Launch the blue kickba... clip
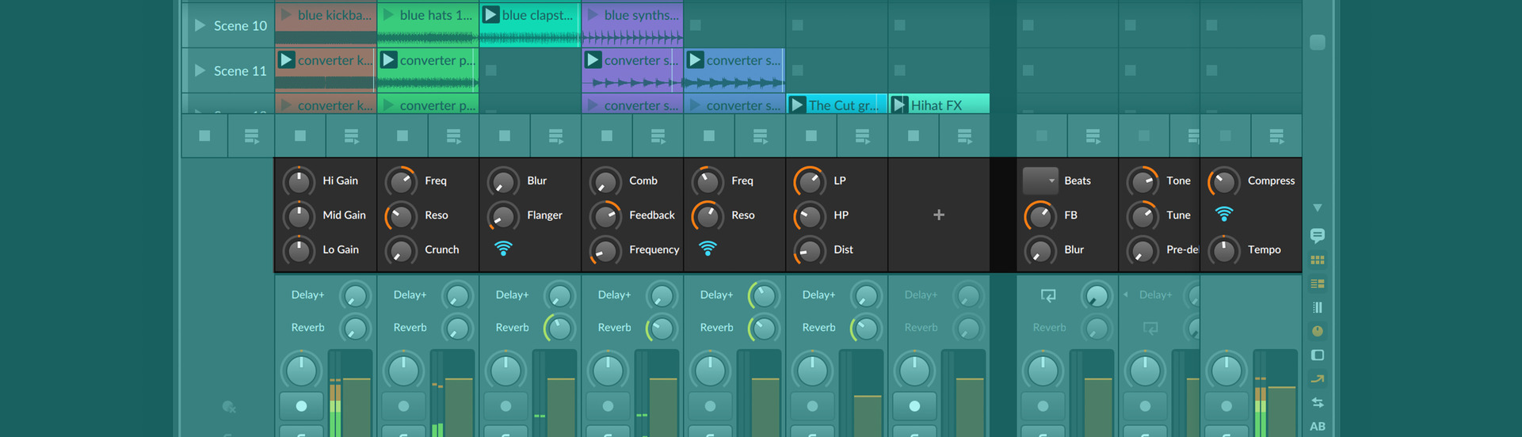This screenshot has height=437, width=1522. 286,15
